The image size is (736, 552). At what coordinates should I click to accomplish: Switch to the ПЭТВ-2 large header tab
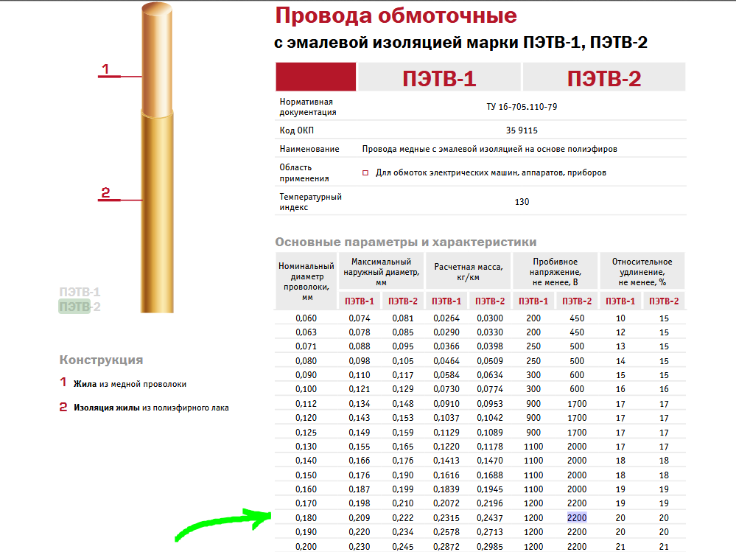coord(603,77)
